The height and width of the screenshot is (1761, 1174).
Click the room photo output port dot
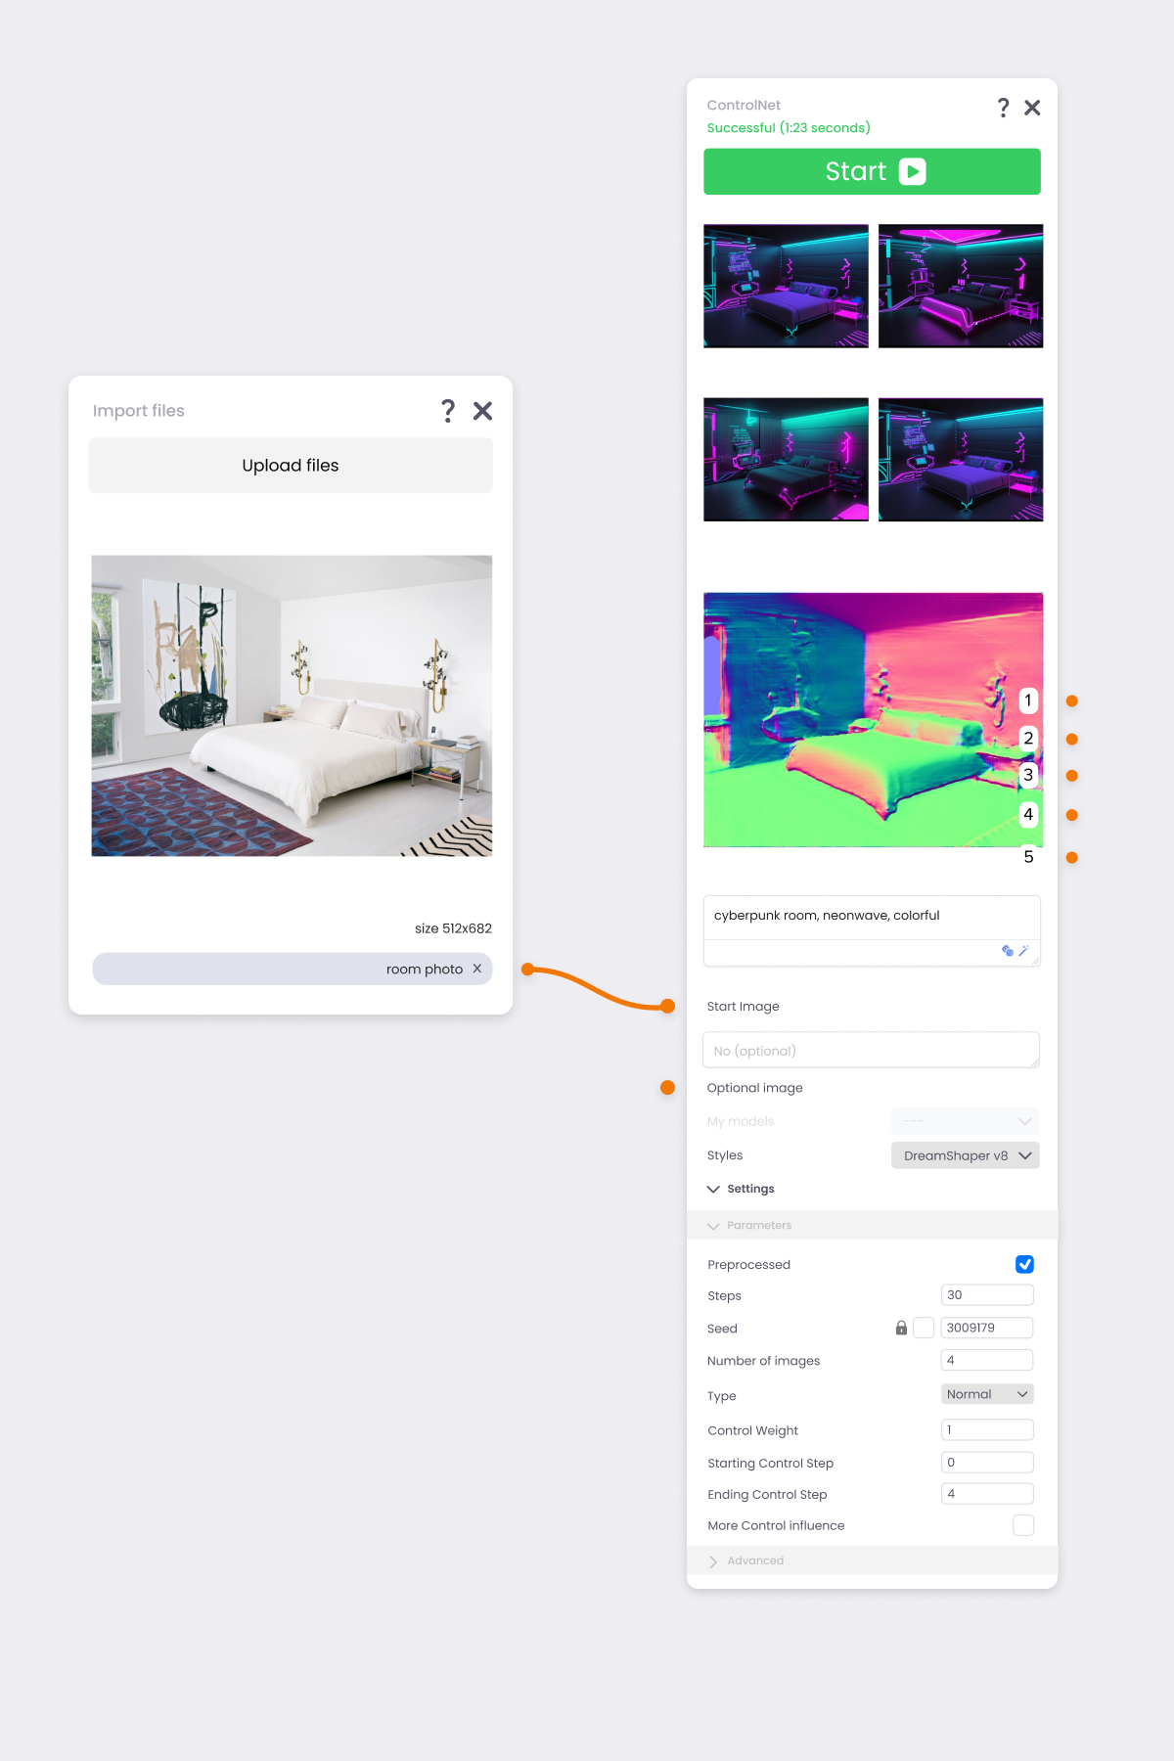pyautogui.click(x=528, y=970)
